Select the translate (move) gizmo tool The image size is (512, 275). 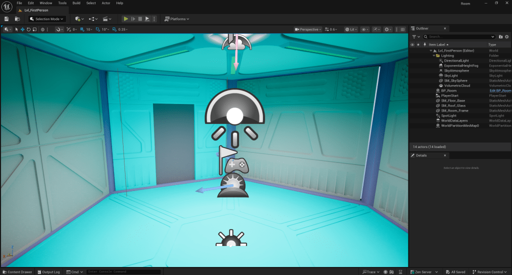click(x=22, y=29)
